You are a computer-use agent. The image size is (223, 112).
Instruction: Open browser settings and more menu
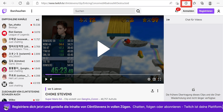(x=218, y=3)
